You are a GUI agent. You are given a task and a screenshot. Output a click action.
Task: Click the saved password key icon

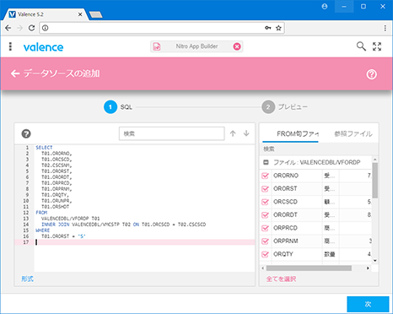[x=268, y=28]
